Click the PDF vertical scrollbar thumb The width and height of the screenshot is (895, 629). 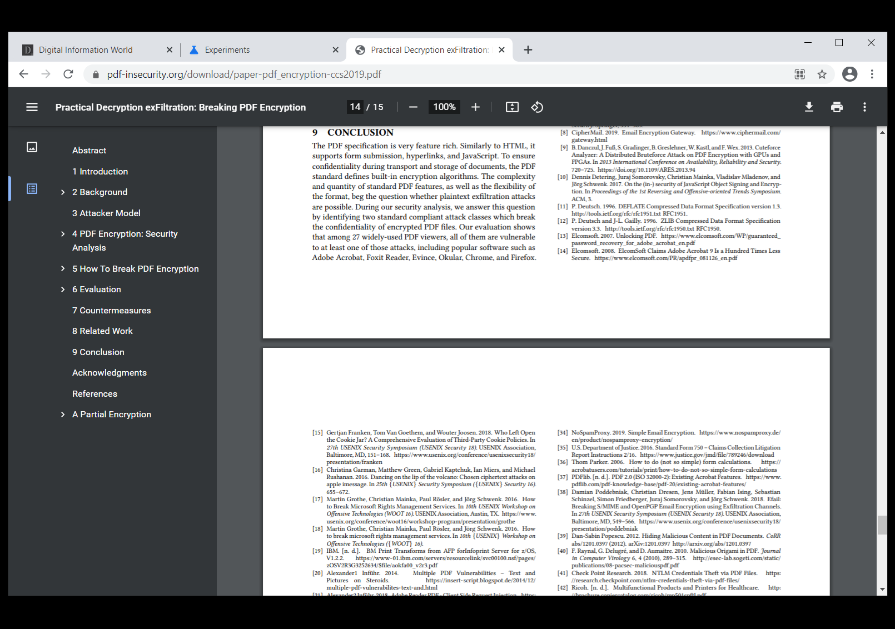tap(882, 525)
